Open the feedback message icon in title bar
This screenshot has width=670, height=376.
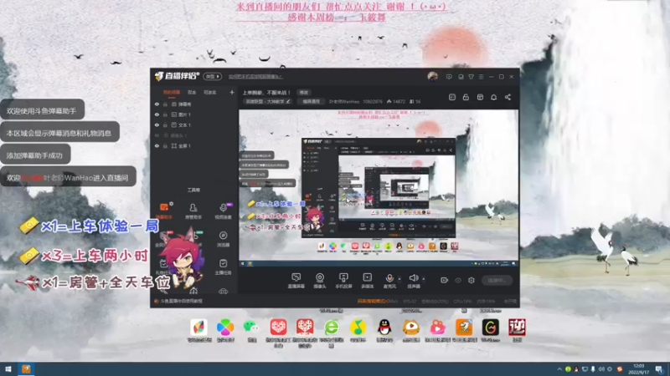[449, 77]
